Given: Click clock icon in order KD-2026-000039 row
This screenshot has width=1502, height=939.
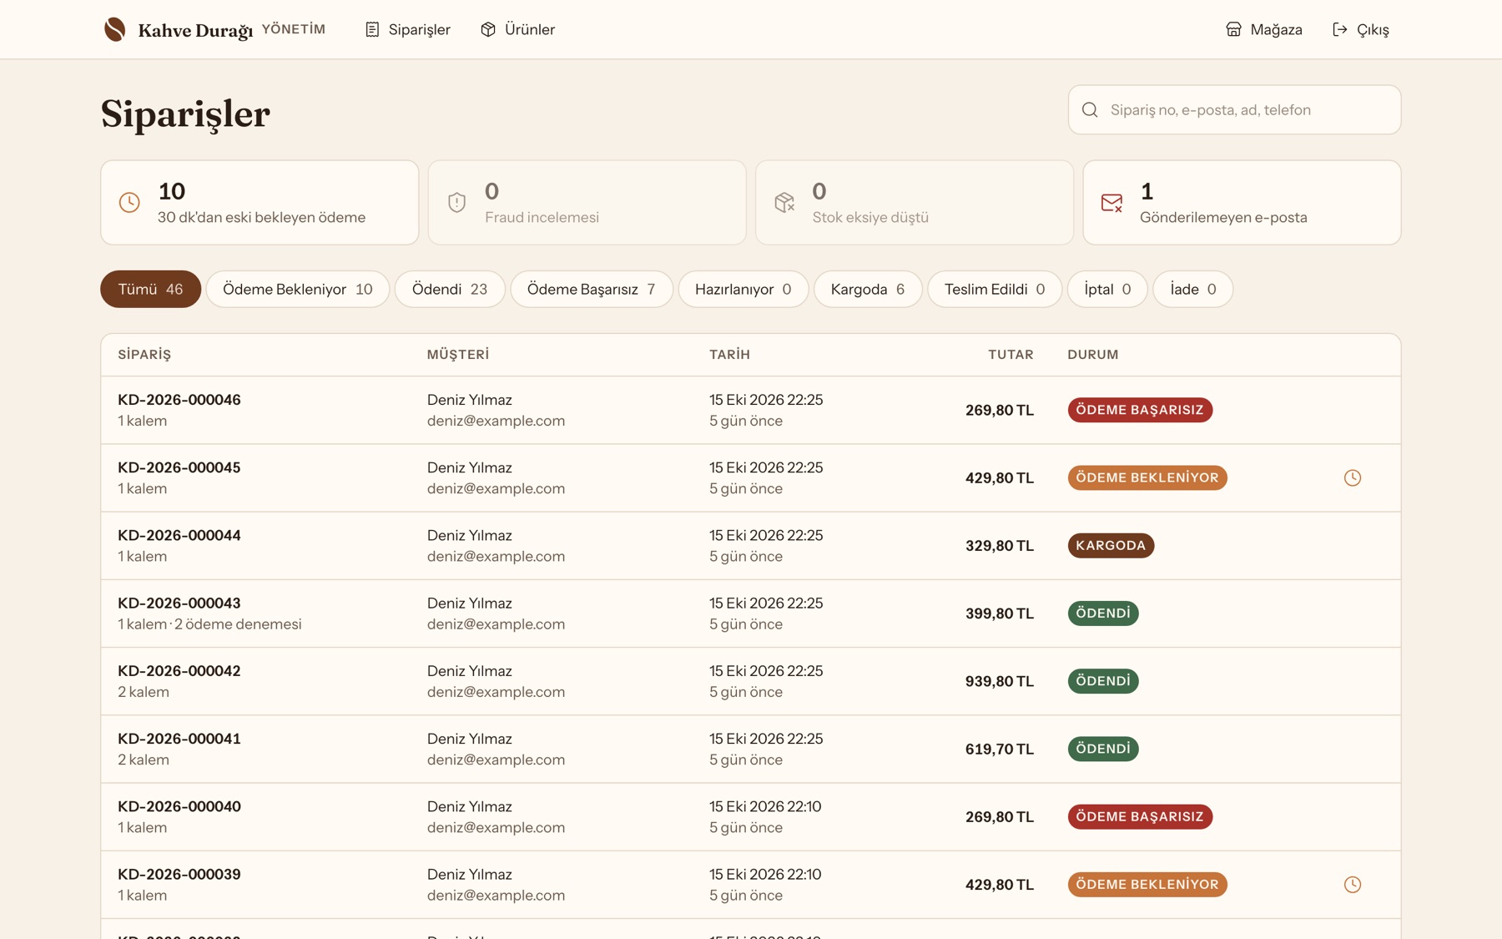Looking at the screenshot, I should pyautogui.click(x=1353, y=884).
